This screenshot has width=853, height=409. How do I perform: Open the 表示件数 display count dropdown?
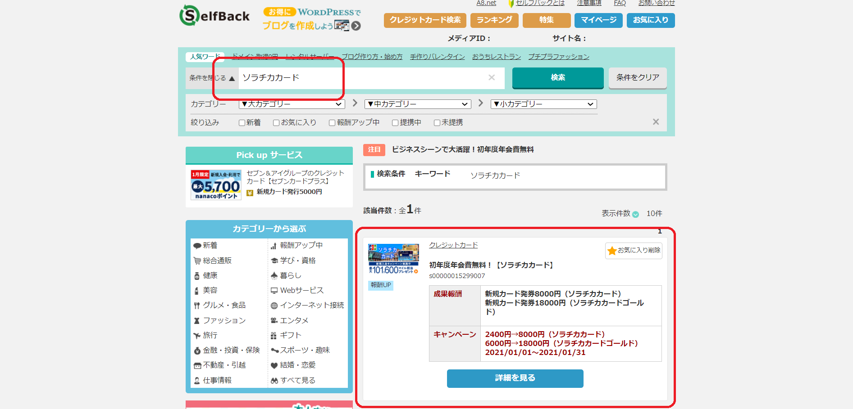(x=635, y=214)
